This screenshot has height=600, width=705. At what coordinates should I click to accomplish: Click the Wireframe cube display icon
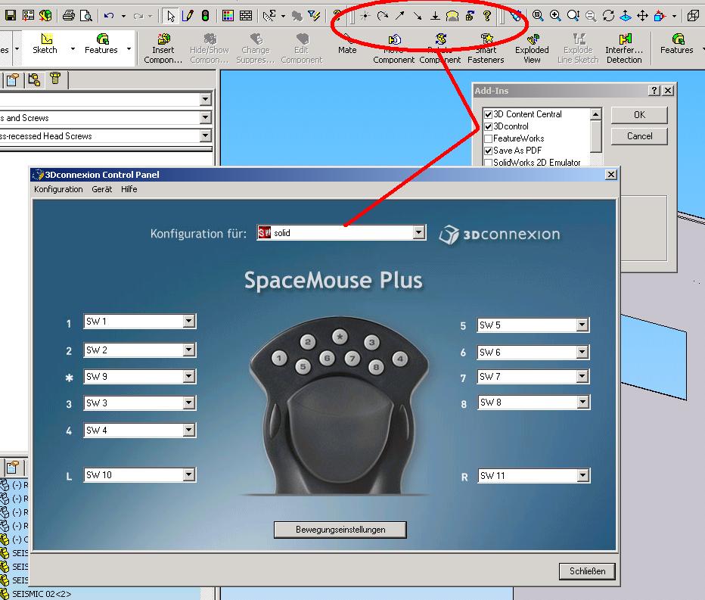694,16
